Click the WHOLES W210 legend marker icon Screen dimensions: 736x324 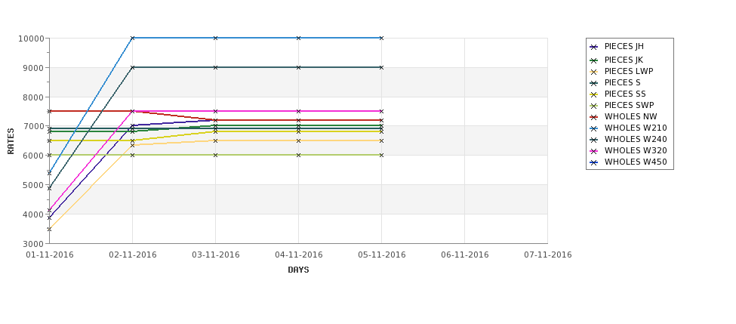[594, 128]
